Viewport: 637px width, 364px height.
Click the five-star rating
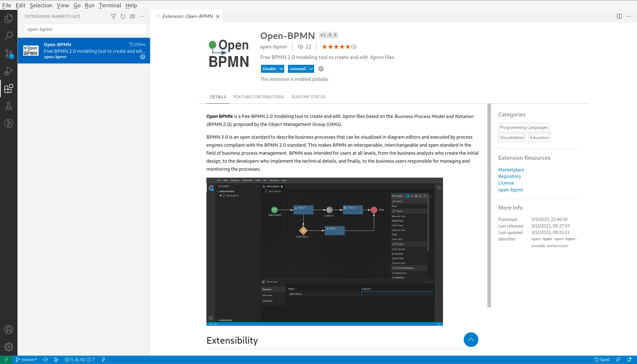click(336, 47)
